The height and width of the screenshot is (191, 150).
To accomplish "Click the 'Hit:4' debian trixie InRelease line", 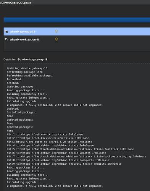I will coord(50,146).
